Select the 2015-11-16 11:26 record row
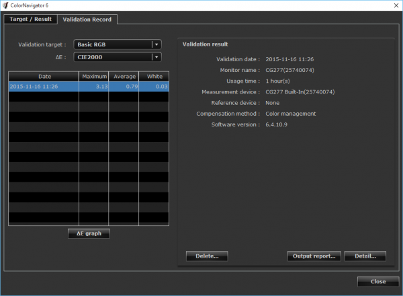This screenshot has height=296, width=403. 89,87
